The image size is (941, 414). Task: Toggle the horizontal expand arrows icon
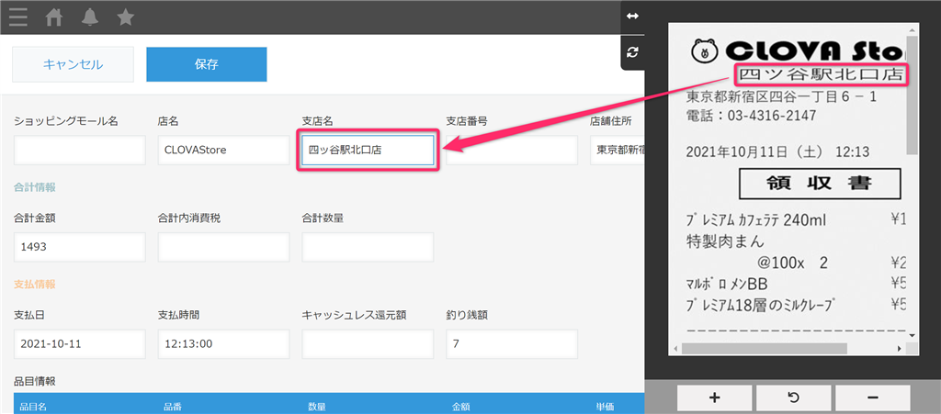click(632, 17)
